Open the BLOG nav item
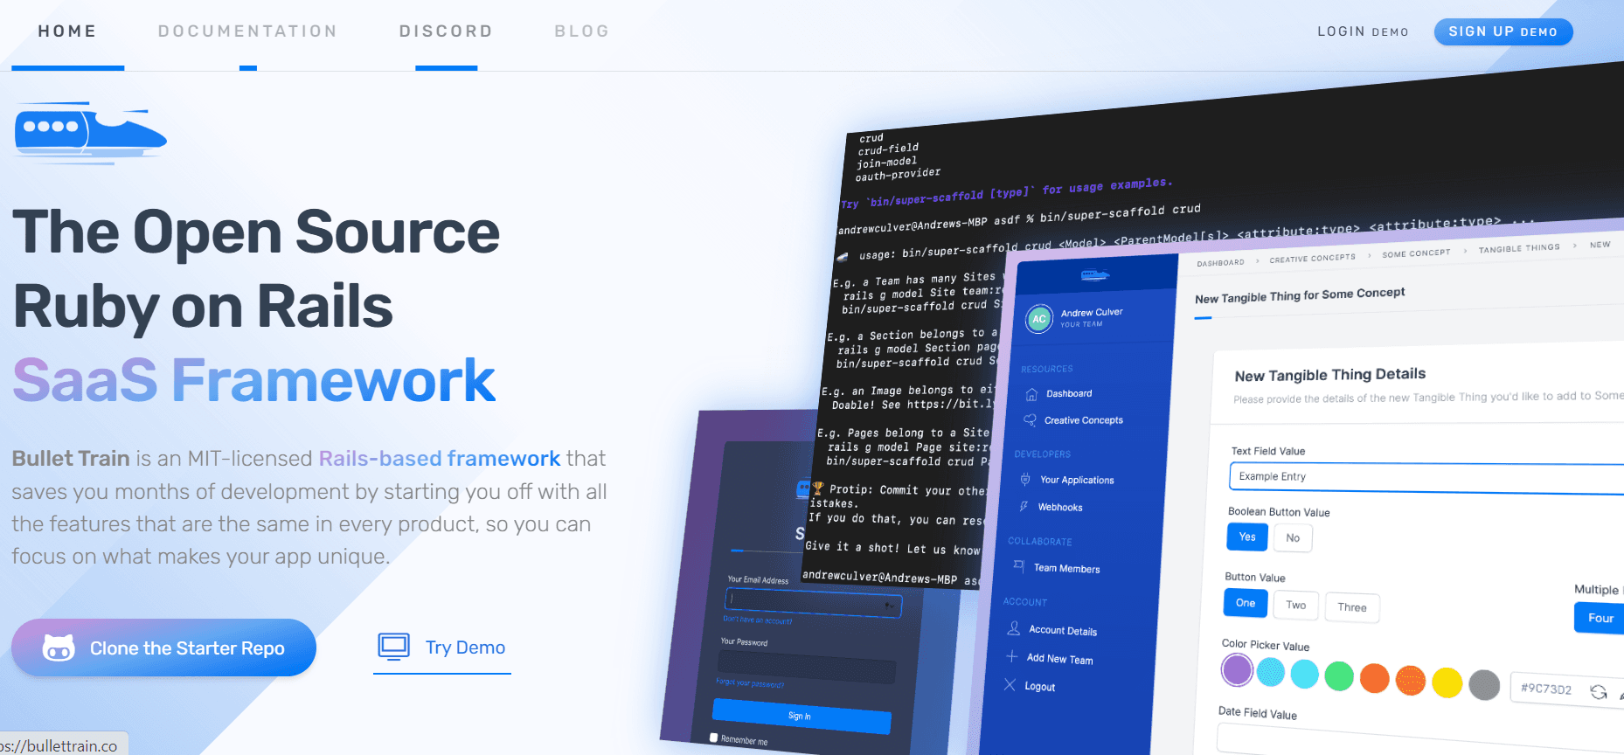 click(x=582, y=31)
